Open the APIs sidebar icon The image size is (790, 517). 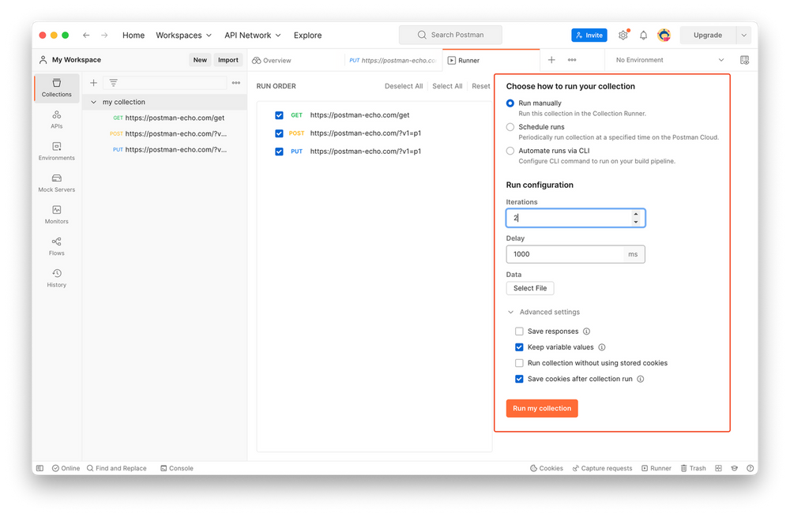coord(57,119)
